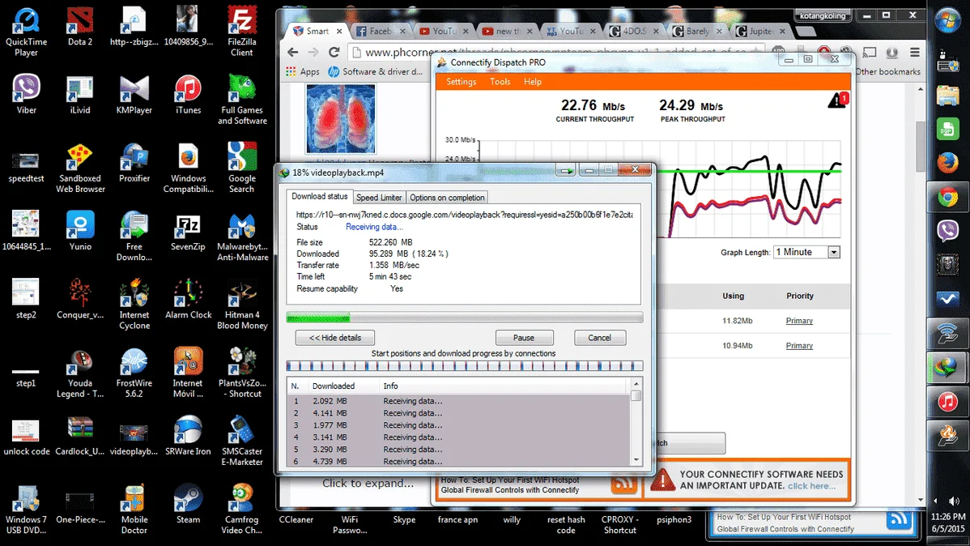This screenshot has width=970, height=546.
Task: Launch Malwarebytes Anti-Malware icon
Action: (x=242, y=237)
